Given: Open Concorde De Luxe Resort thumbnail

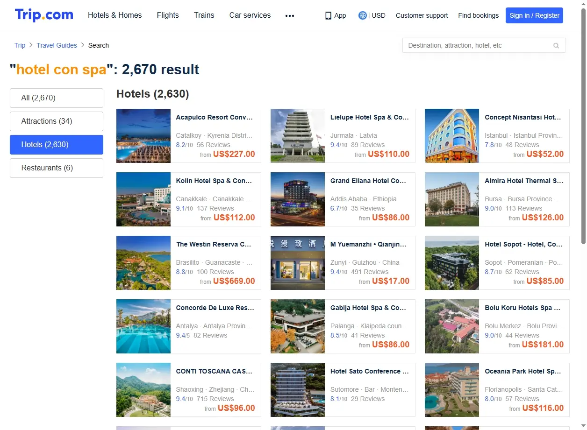Looking at the screenshot, I should [x=143, y=326].
